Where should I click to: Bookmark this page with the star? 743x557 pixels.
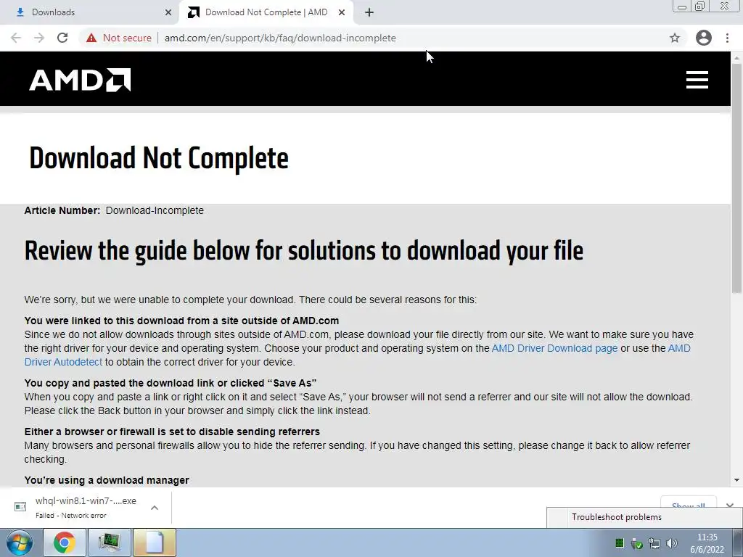675,38
